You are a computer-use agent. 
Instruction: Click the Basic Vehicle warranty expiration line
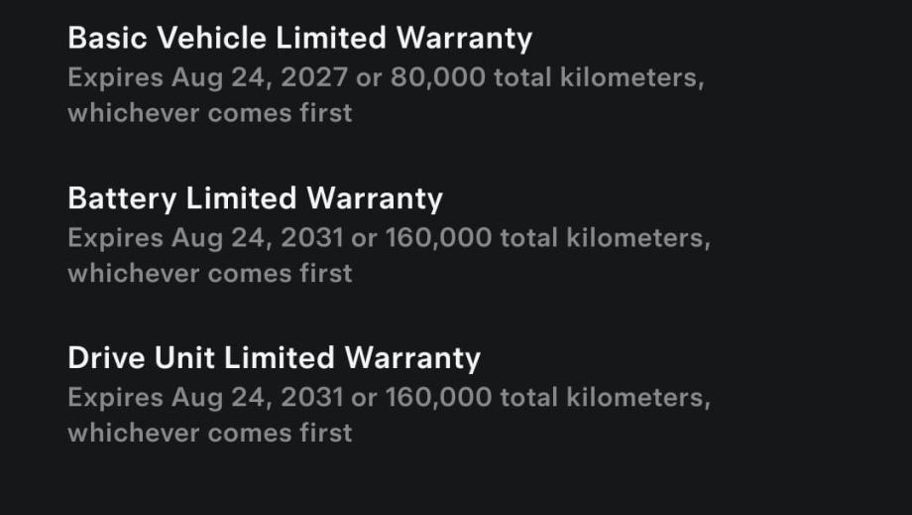point(386,78)
